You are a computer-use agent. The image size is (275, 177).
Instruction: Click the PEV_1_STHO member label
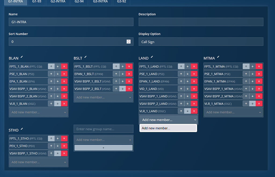pyautogui.click(x=22, y=146)
